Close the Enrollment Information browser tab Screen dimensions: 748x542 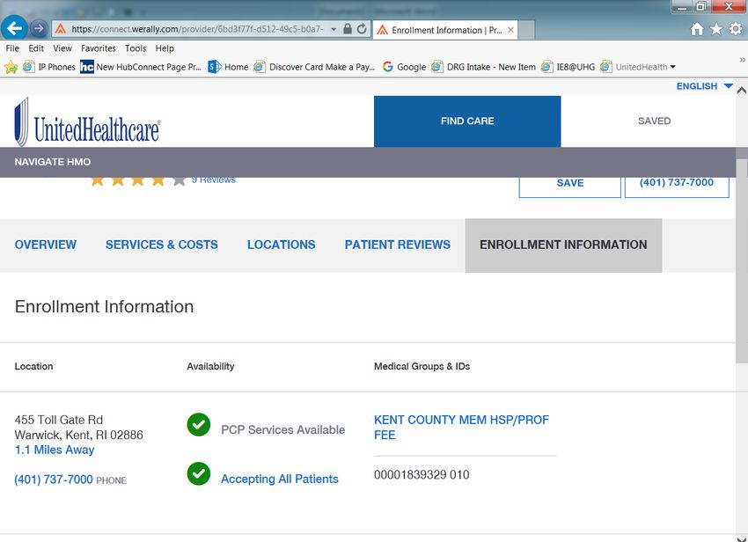point(510,30)
